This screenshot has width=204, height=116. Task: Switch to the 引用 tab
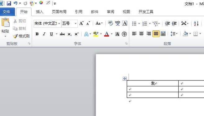79,12
